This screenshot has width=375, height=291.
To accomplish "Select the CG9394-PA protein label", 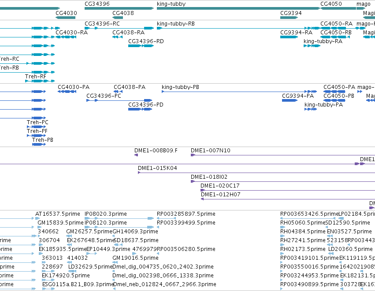I will pos(298,96).
